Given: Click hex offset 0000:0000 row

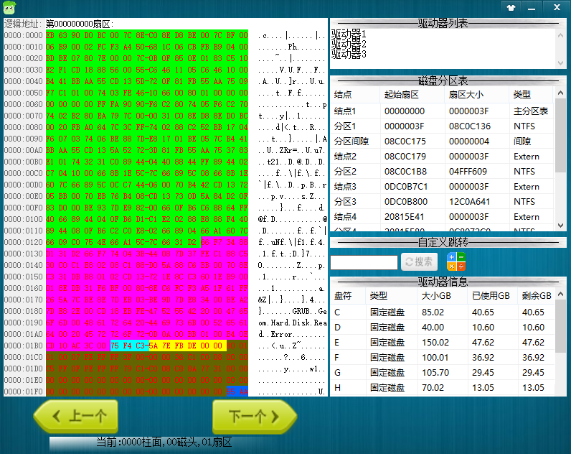Looking at the screenshot, I should [x=23, y=35].
